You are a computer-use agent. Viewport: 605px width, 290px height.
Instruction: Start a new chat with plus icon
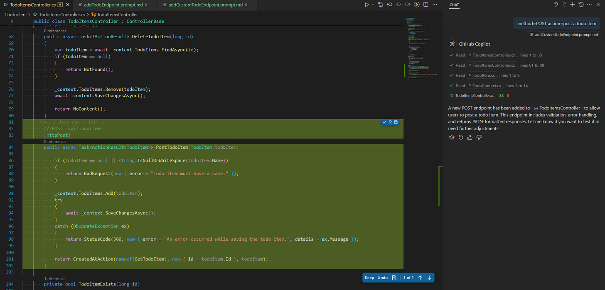click(573, 5)
